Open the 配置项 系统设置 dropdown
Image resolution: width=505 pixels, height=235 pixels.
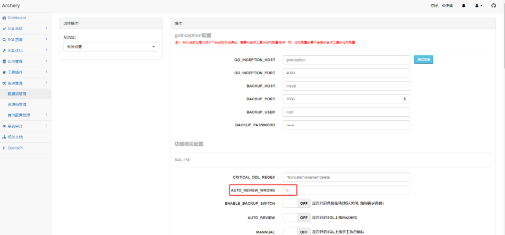110,47
